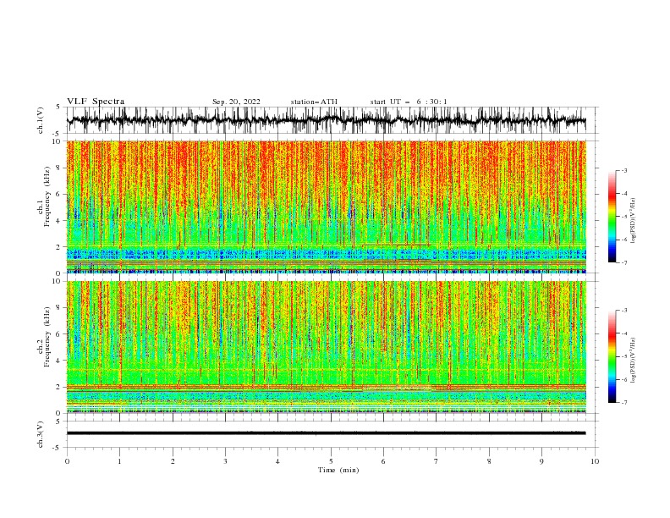The height and width of the screenshot is (518, 670).
Task: Click the log(PSD) label beside ch.1 colorbar
Action: pyautogui.click(x=634, y=221)
